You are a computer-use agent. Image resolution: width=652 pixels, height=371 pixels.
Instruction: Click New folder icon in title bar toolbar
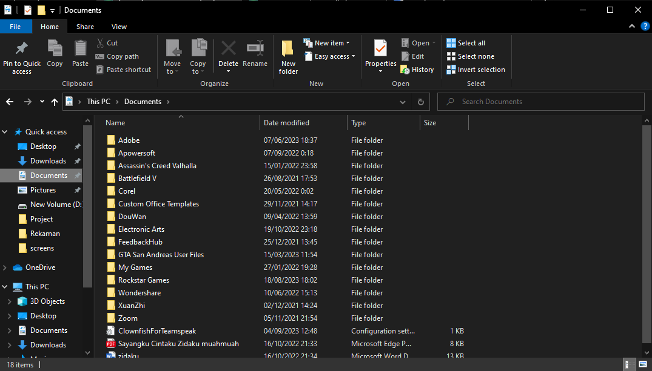41,10
